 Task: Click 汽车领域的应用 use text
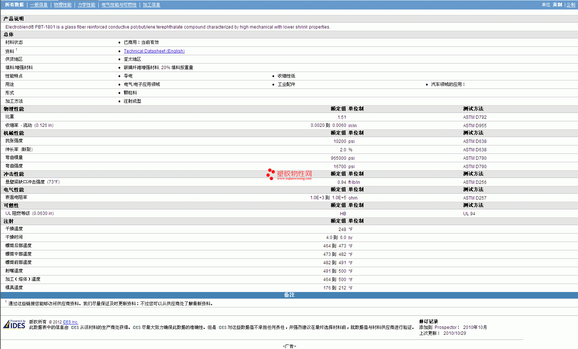click(448, 84)
